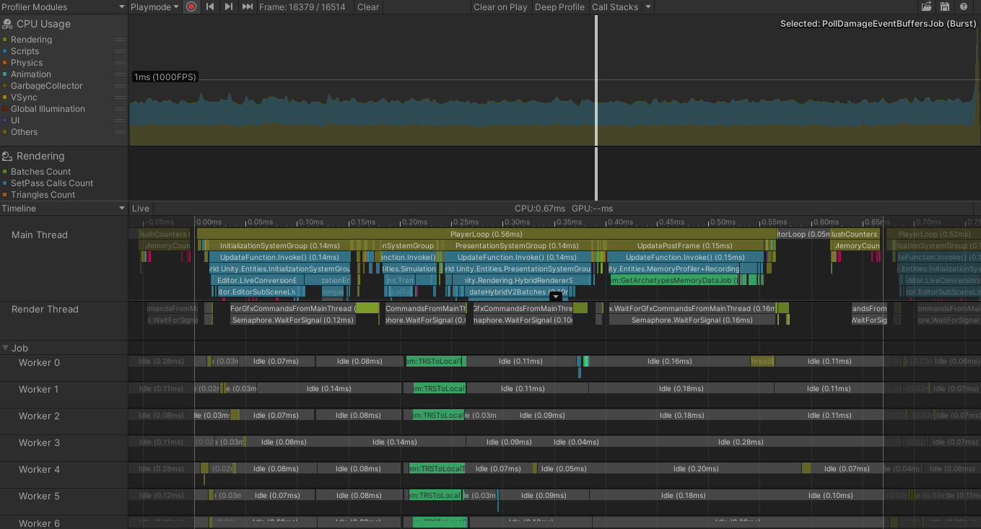The image size is (981, 529).
Task: Toggle the Others category color box
Action: tap(5, 132)
